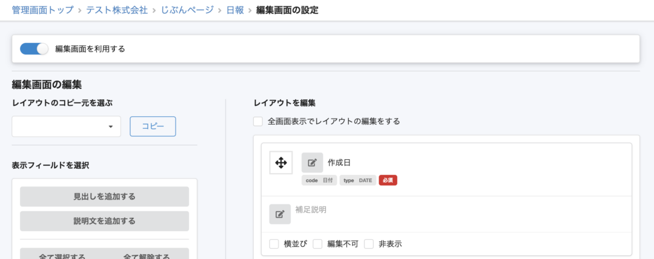The width and height of the screenshot is (654, 259).
Task: Open the 日報 breadcrumb link
Action: click(235, 10)
